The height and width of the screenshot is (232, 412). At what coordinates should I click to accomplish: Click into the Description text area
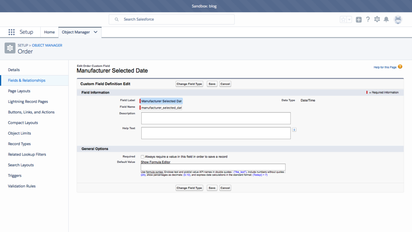216,118
